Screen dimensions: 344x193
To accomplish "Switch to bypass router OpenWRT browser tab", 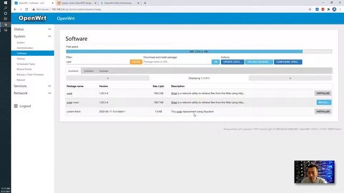I will pos(76,3).
